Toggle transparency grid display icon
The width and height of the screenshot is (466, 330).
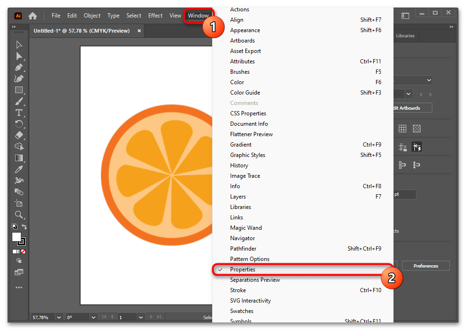pyautogui.click(x=417, y=129)
